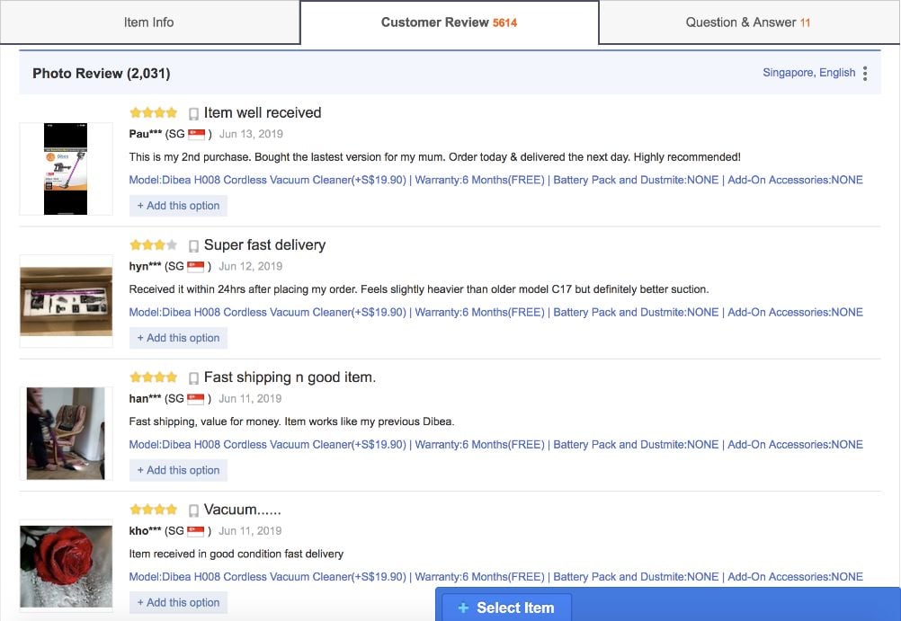
Task: Add this option under han*** review
Action: (x=178, y=470)
